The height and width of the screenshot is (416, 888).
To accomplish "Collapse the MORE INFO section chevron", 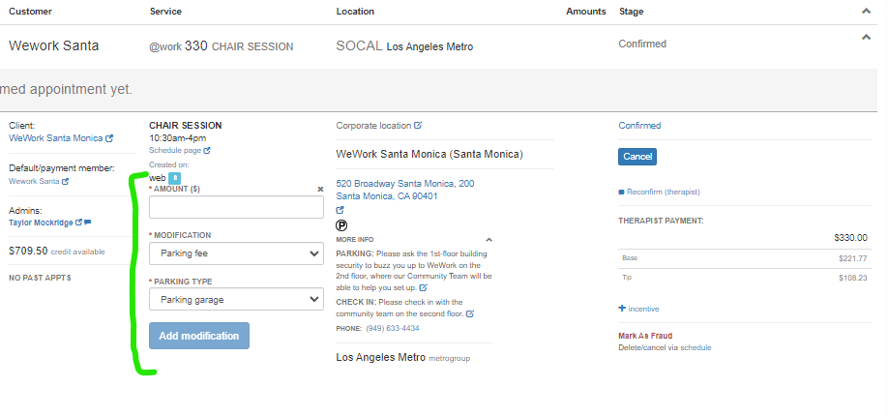I will [488, 239].
